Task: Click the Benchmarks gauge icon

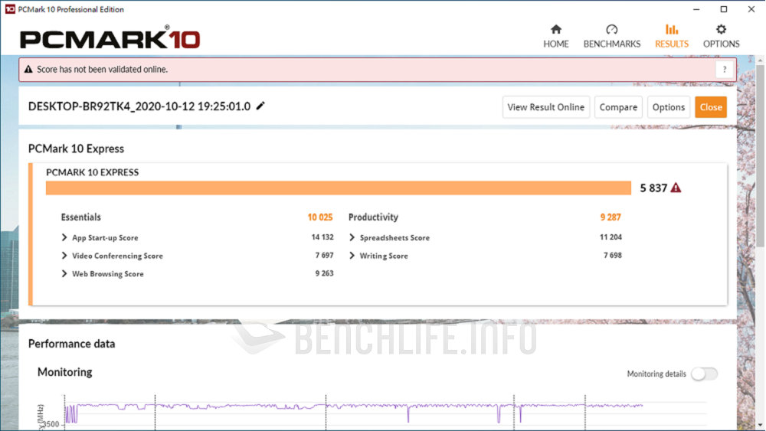Action: [x=611, y=29]
